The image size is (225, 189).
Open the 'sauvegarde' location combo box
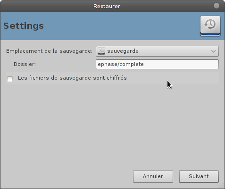point(157,51)
